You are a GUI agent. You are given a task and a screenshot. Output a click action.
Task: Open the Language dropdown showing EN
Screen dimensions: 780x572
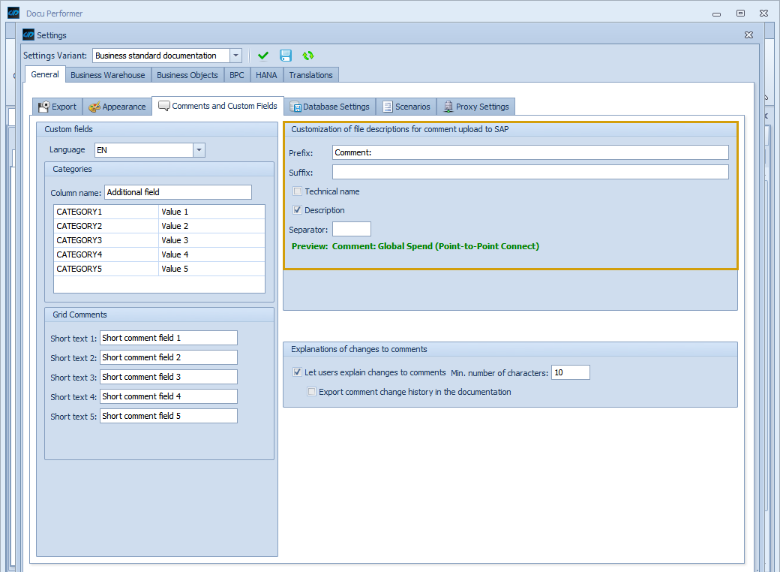pos(199,150)
